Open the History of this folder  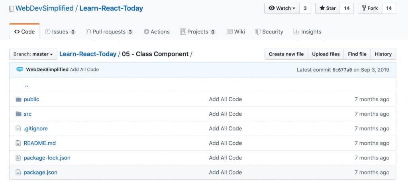point(383,54)
